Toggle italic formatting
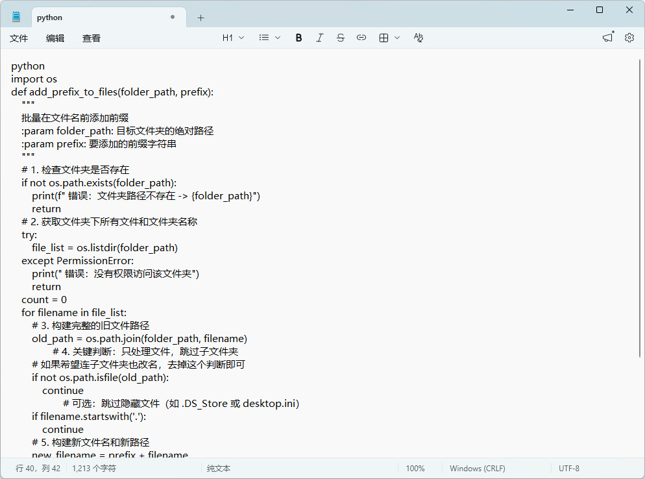This screenshot has height=479, width=645. (x=320, y=38)
